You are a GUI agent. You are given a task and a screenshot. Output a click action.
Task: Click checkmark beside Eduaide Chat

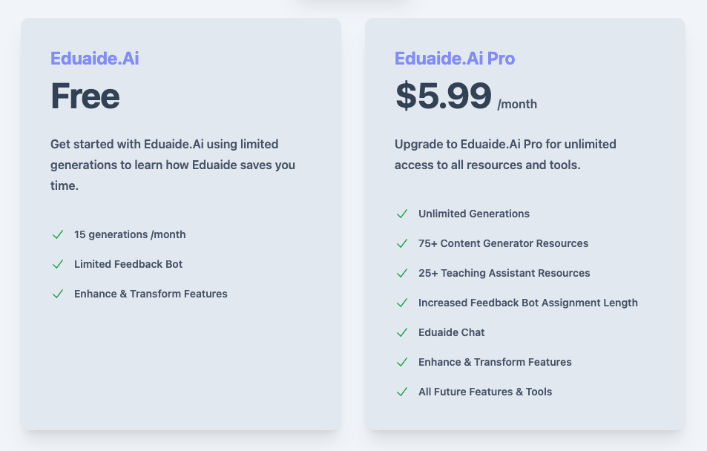coord(401,332)
